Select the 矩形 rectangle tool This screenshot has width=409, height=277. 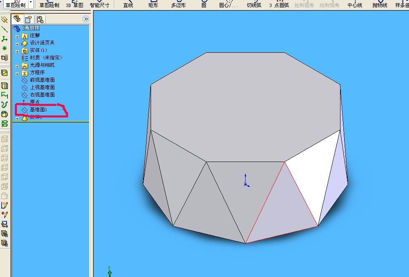153,4
